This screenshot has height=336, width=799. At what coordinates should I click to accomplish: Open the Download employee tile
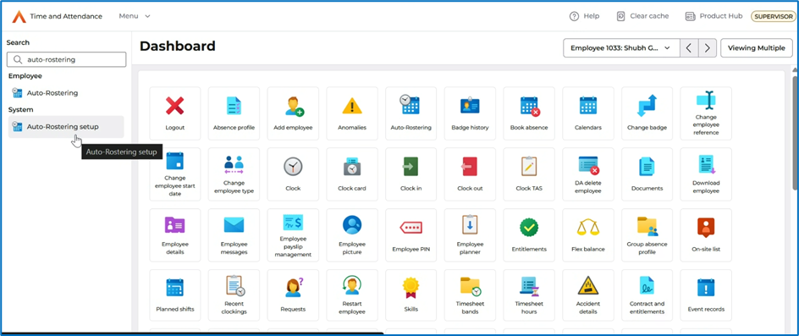click(706, 174)
